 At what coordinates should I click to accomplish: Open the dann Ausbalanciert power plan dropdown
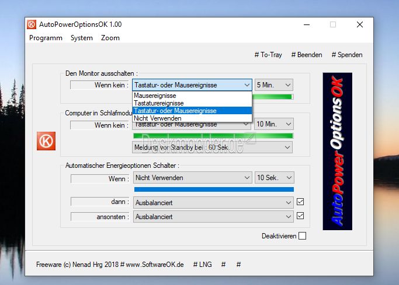pyautogui.click(x=213, y=203)
